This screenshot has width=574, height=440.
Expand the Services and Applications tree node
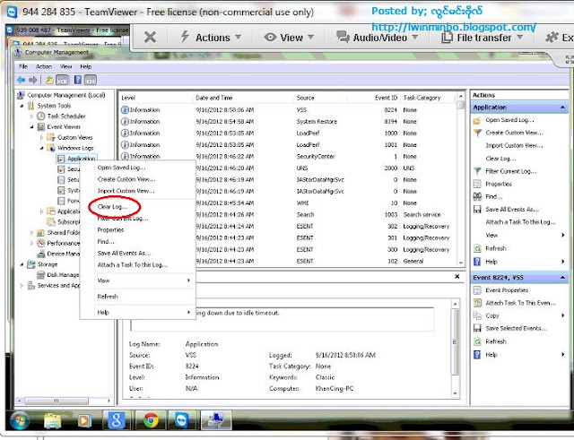[x=22, y=285]
